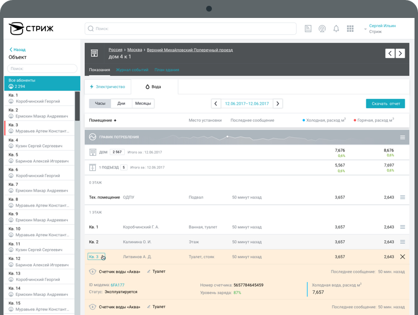Screen dimensions: 418x315
Task: Edit first Туалет location pencil icon
Action: point(149,272)
